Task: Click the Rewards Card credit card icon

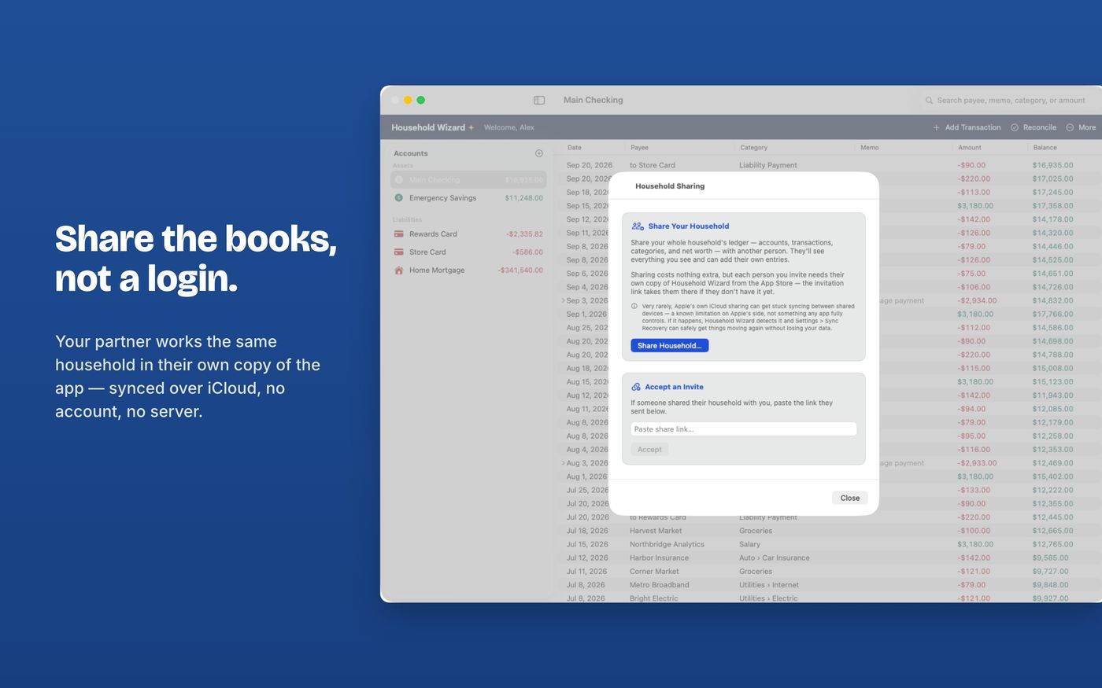Action: click(399, 234)
